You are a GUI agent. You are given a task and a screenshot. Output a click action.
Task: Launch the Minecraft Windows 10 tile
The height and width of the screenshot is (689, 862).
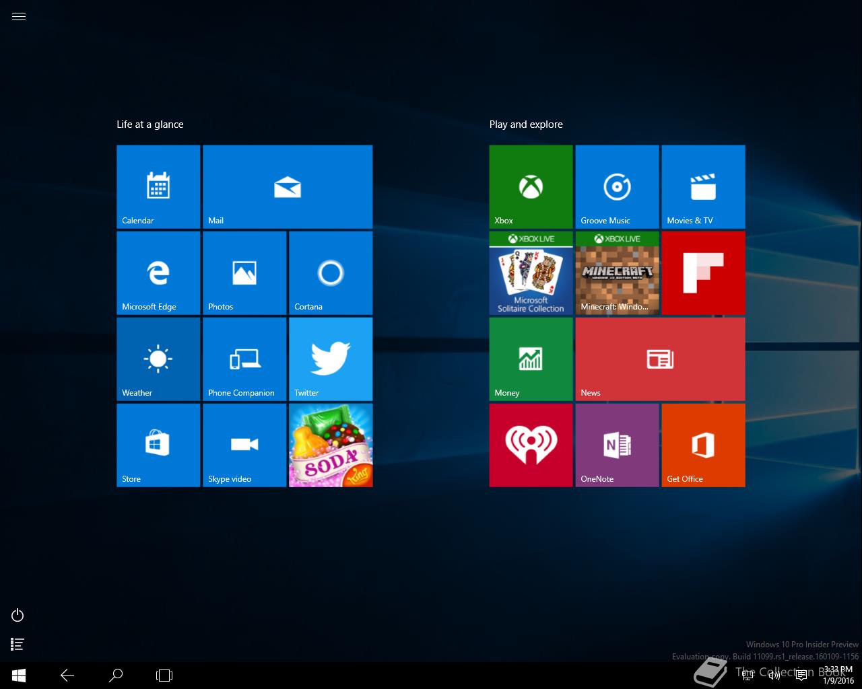[618, 273]
